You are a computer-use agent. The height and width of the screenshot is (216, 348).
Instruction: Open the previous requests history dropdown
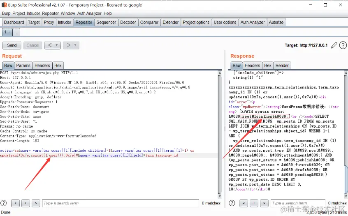[57, 45]
